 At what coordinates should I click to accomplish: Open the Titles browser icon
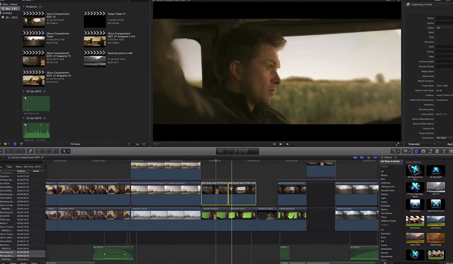[x=444, y=151]
